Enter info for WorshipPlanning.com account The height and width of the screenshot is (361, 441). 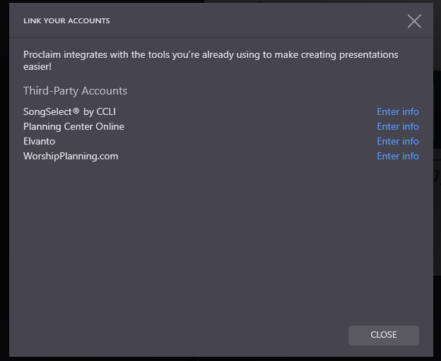(x=398, y=156)
